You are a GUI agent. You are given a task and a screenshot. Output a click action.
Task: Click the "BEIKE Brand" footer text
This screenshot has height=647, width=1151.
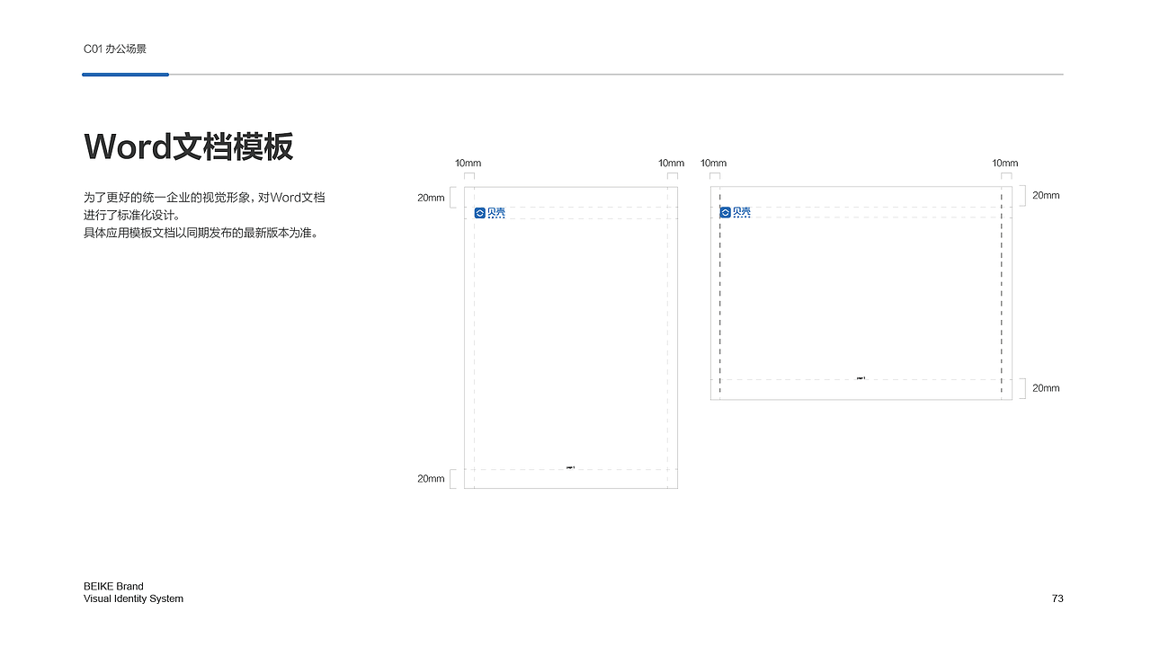point(113,587)
